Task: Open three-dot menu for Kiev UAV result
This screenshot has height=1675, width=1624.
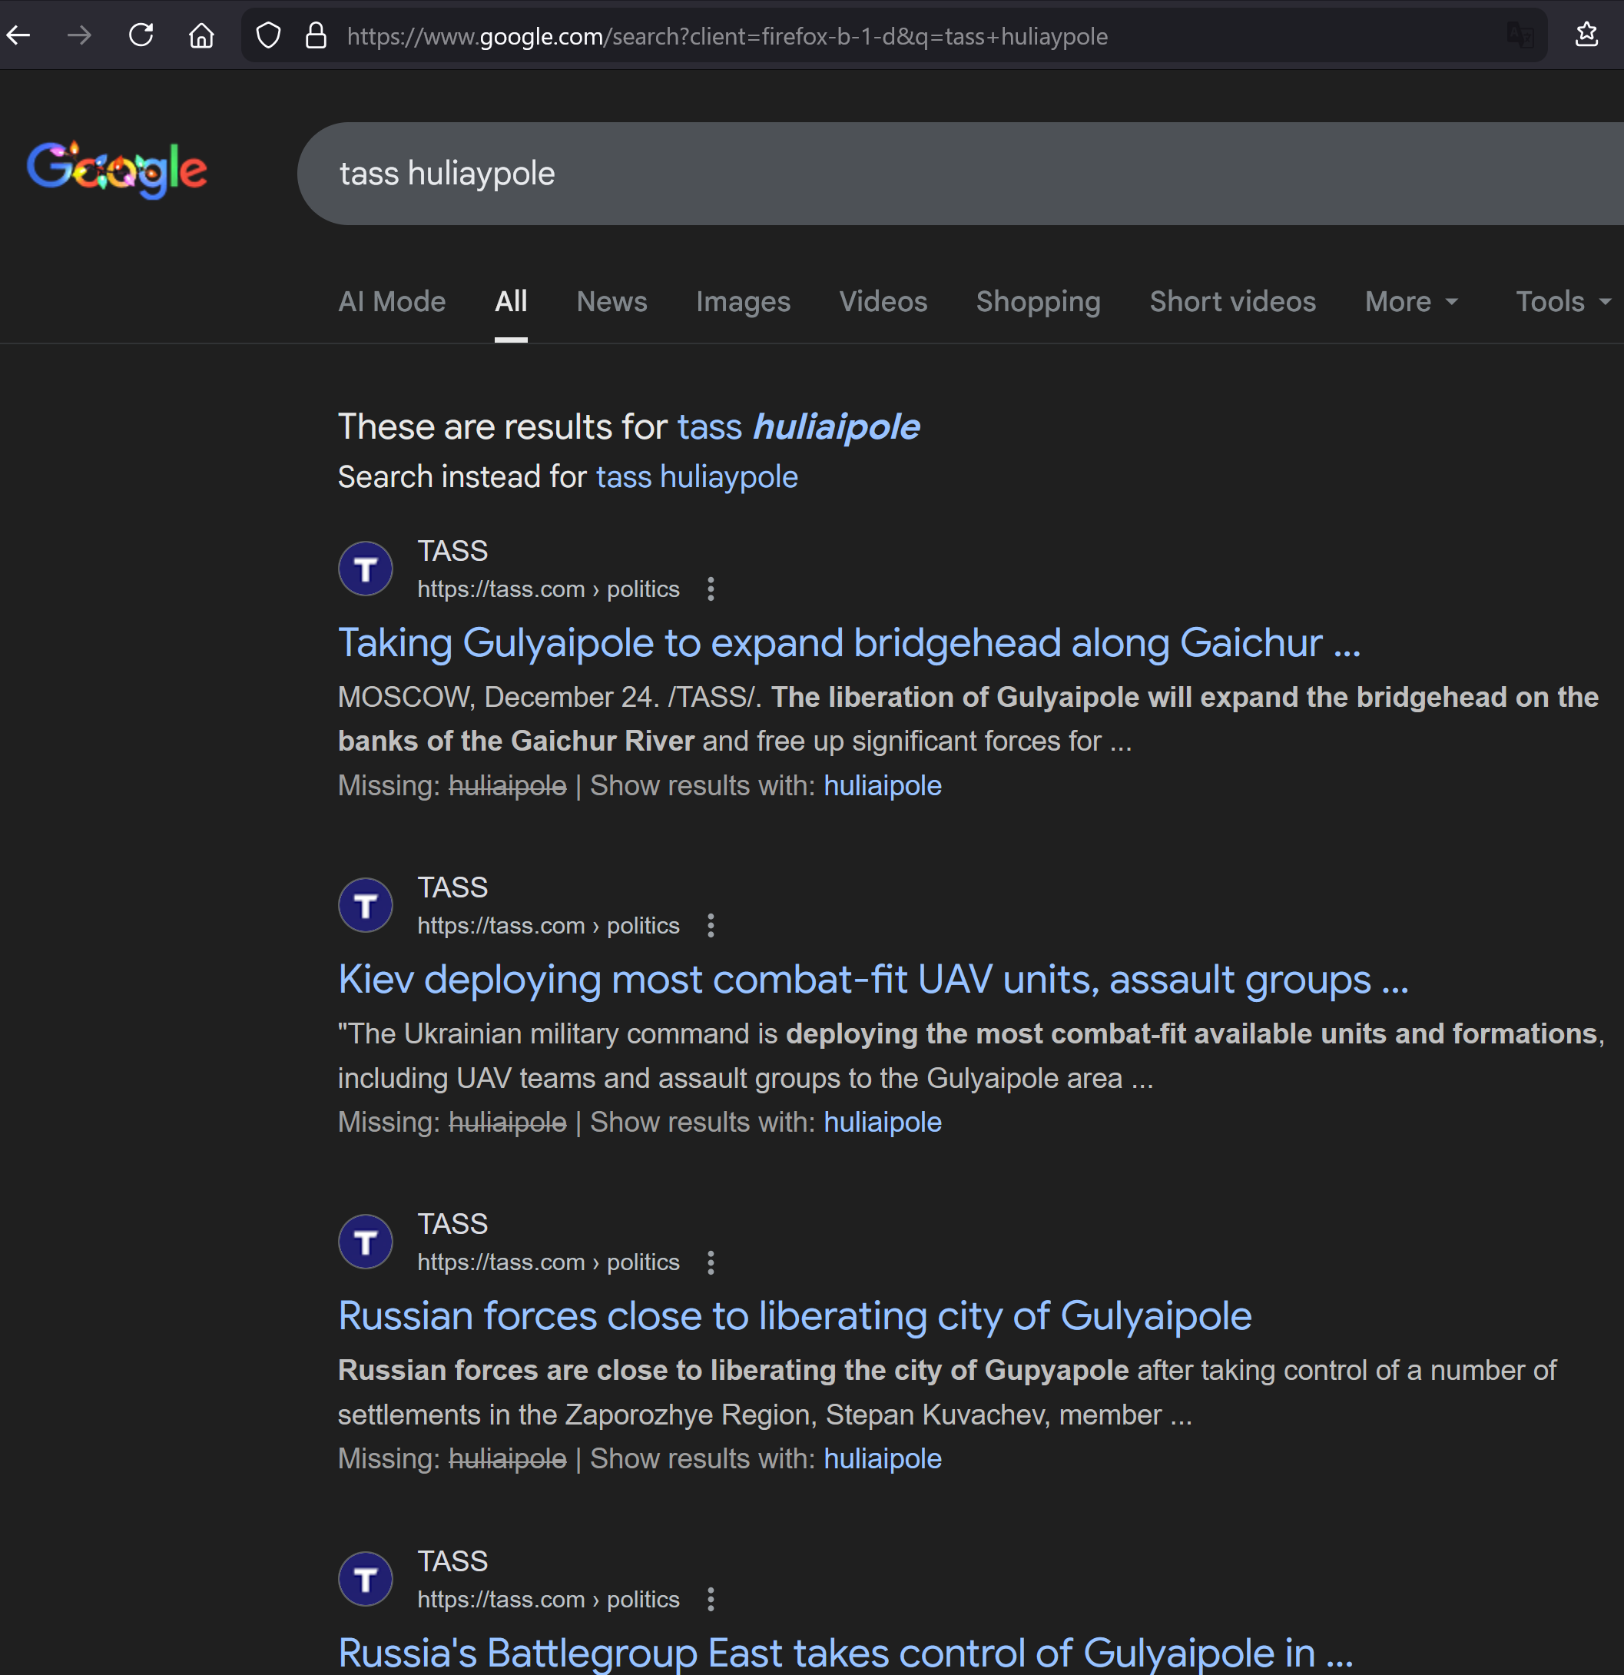Action: (x=711, y=926)
